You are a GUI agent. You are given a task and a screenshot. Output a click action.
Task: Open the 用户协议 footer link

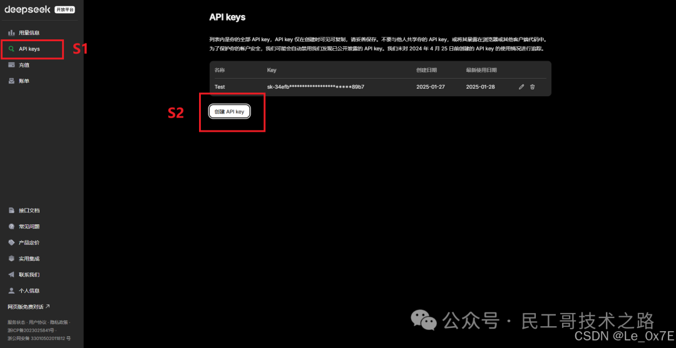[37, 322]
